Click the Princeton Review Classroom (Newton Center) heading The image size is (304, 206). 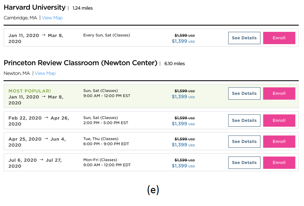80,63
